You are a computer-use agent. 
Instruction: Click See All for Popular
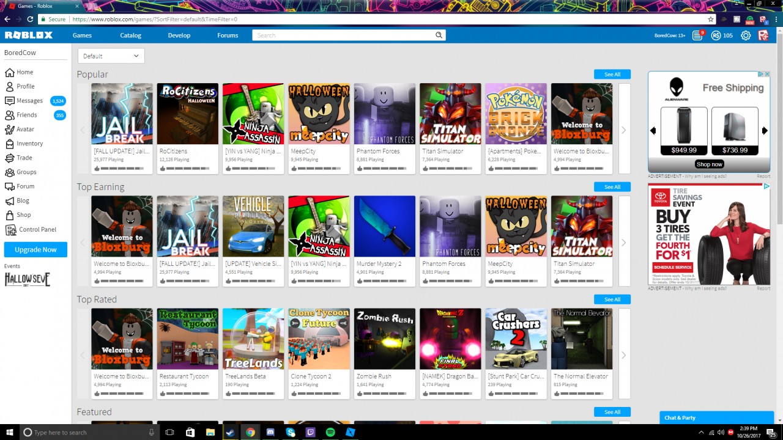click(612, 75)
